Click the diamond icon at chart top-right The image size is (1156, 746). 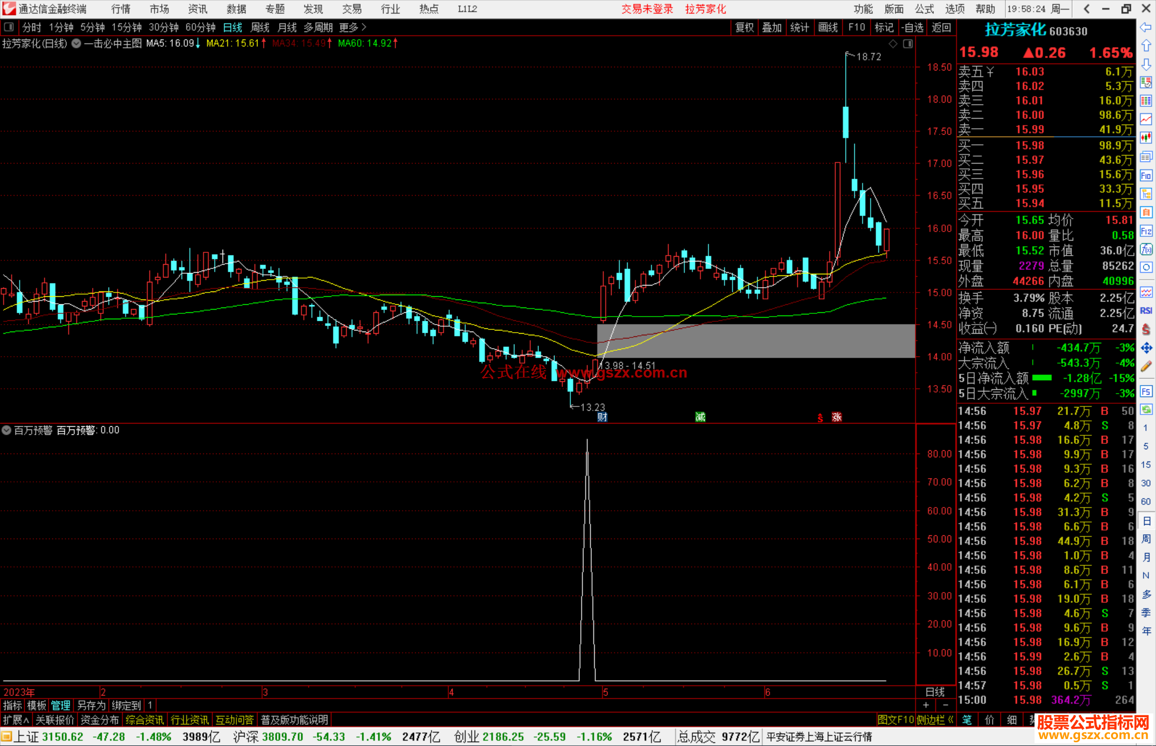(x=893, y=44)
